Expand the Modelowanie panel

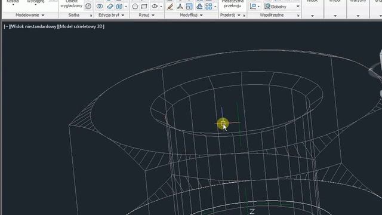30,15
